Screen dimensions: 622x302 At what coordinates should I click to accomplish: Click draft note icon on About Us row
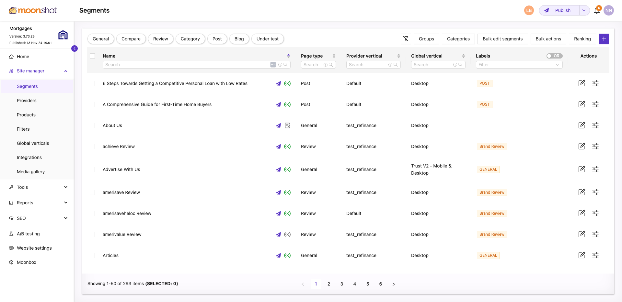click(x=287, y=125)
